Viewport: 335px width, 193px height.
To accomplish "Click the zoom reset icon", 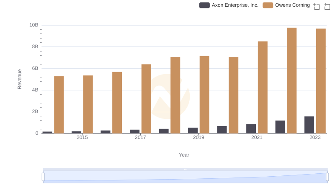I will 327,6.
